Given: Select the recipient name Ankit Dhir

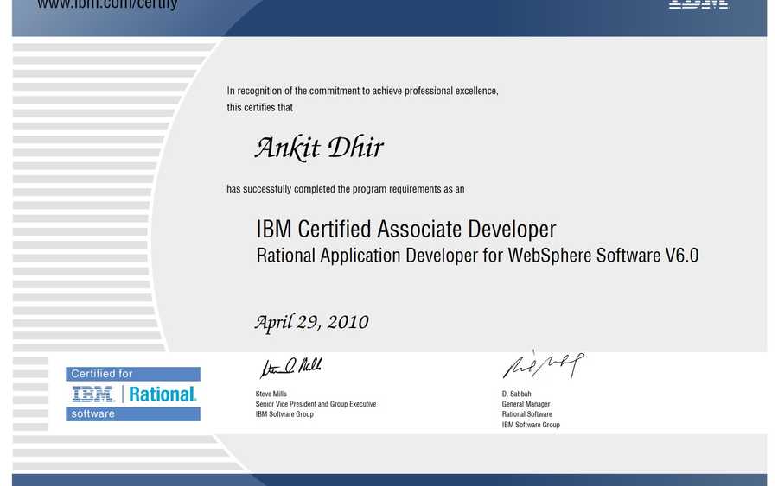Looking at the screenshot, I should point(319,148).
